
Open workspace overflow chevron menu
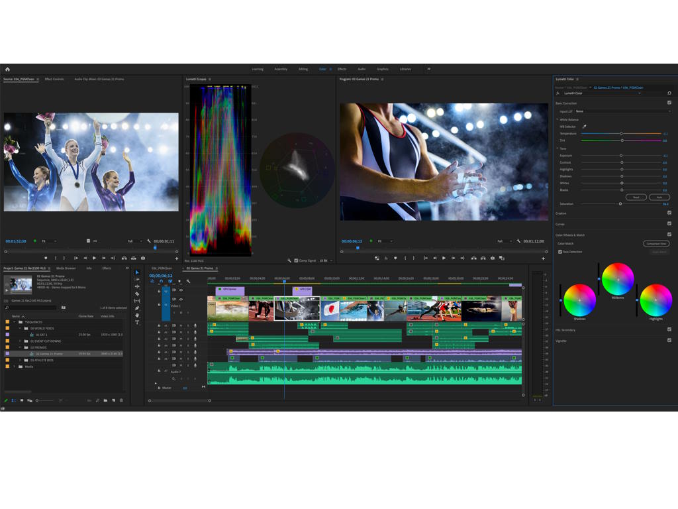pos(429,69)
